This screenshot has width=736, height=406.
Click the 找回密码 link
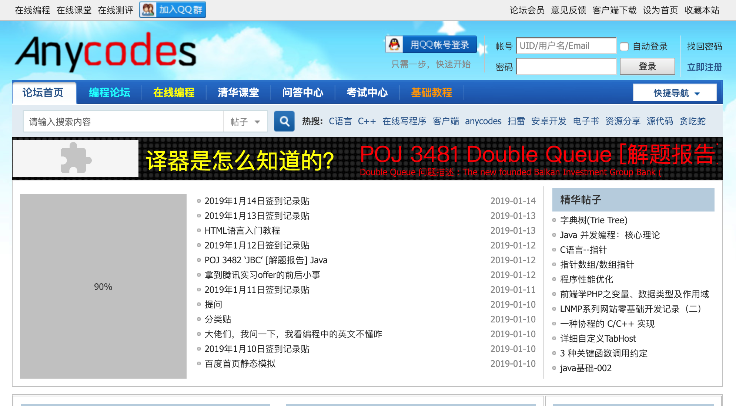coord(704,47)
